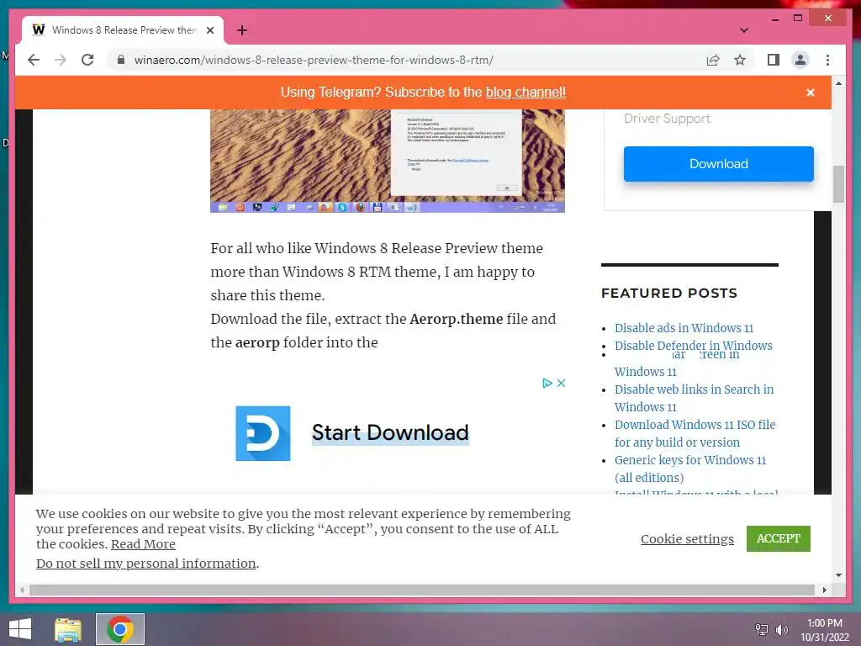
Task: Open a new tab with the plus button
Action: tap(242, 30)
